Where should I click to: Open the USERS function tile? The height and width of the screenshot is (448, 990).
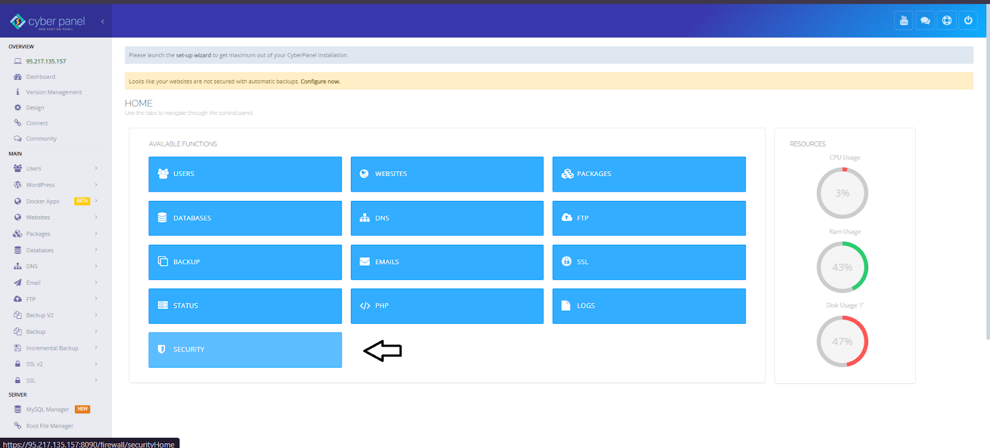(x=245, y=174)
